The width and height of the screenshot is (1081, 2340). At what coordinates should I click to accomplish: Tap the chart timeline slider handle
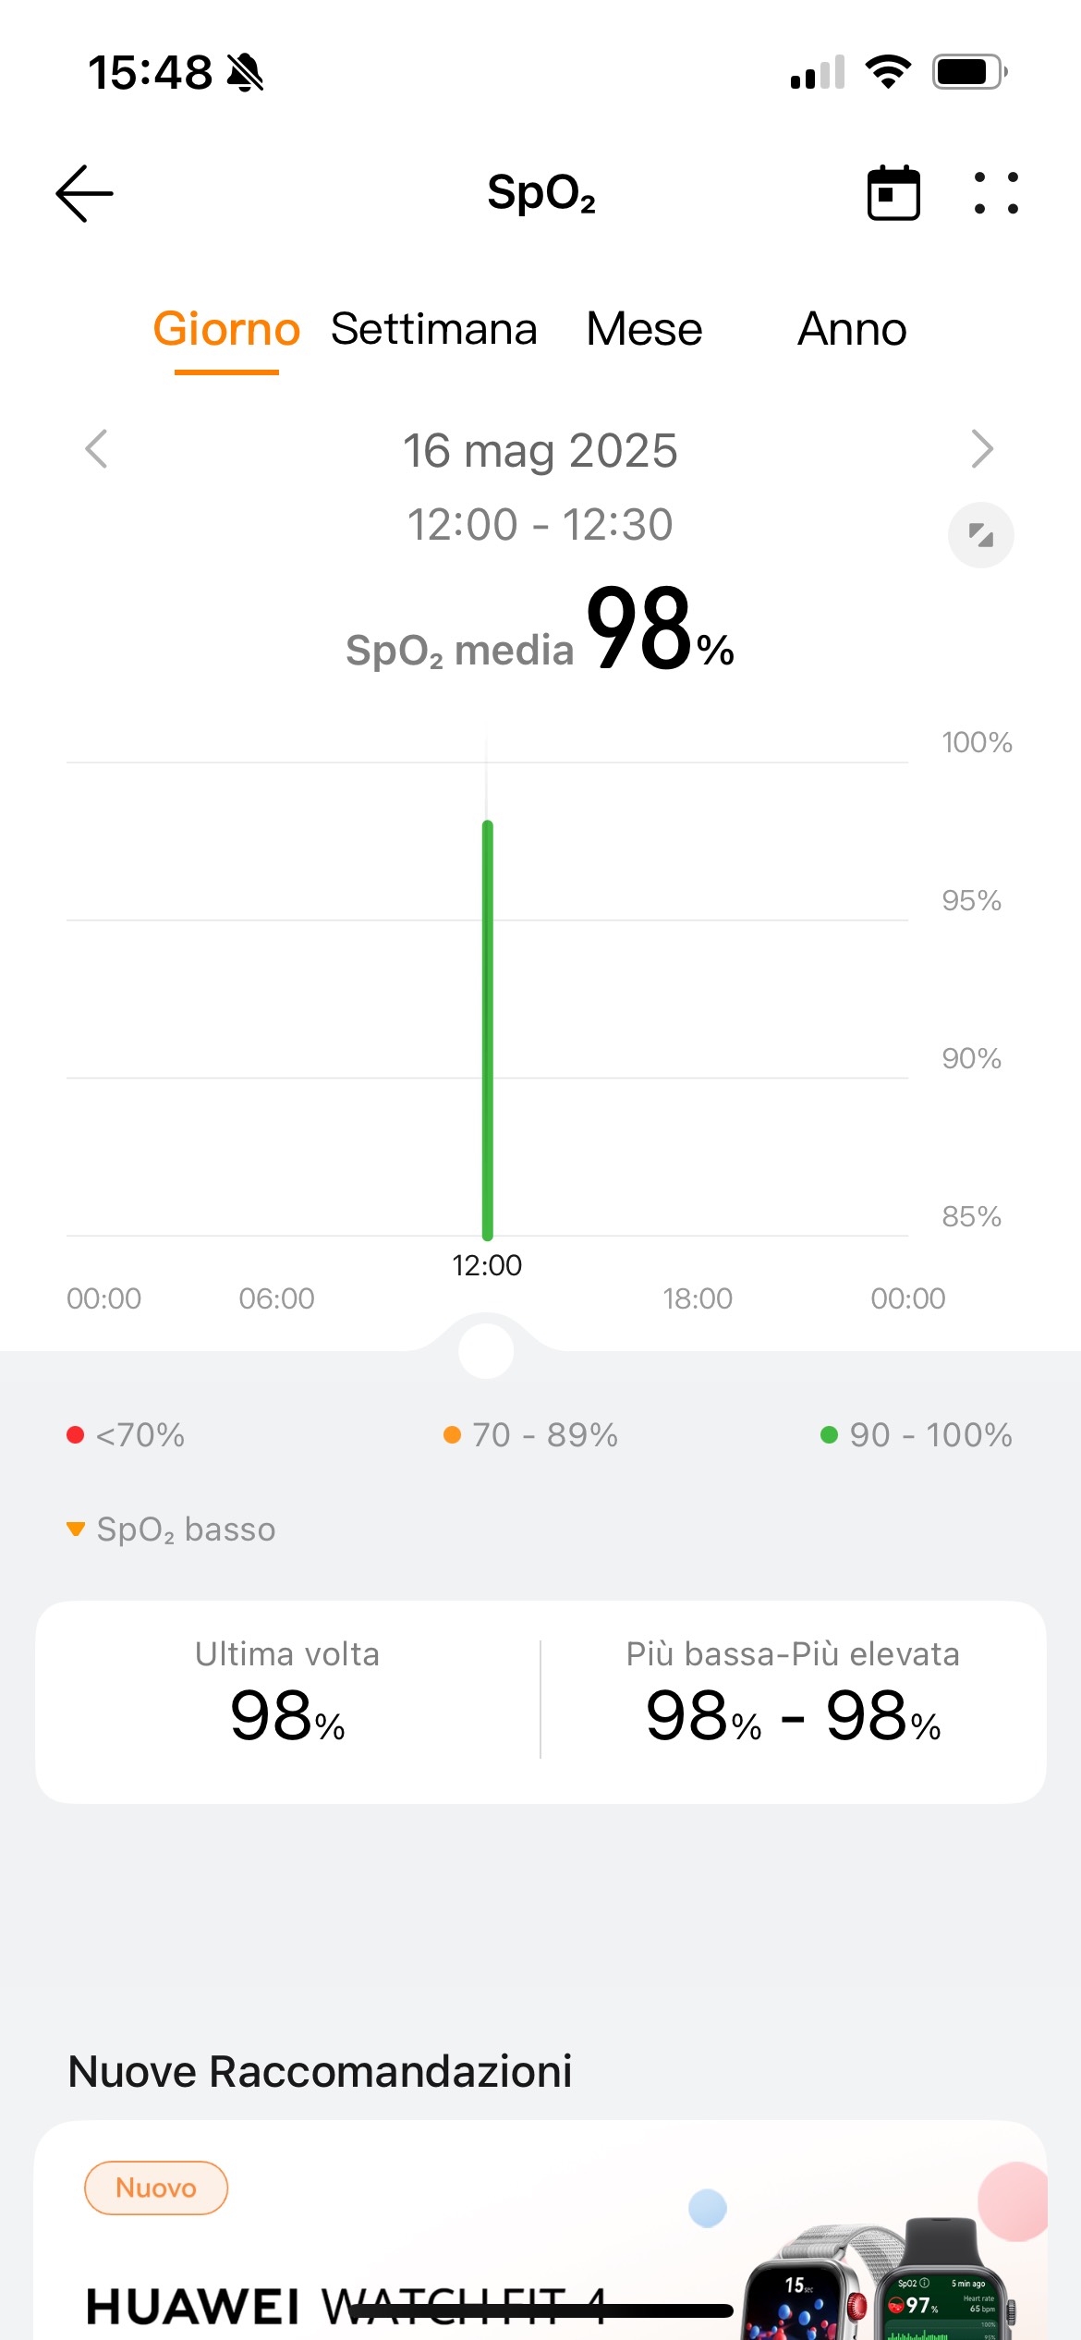[486, 1350]
